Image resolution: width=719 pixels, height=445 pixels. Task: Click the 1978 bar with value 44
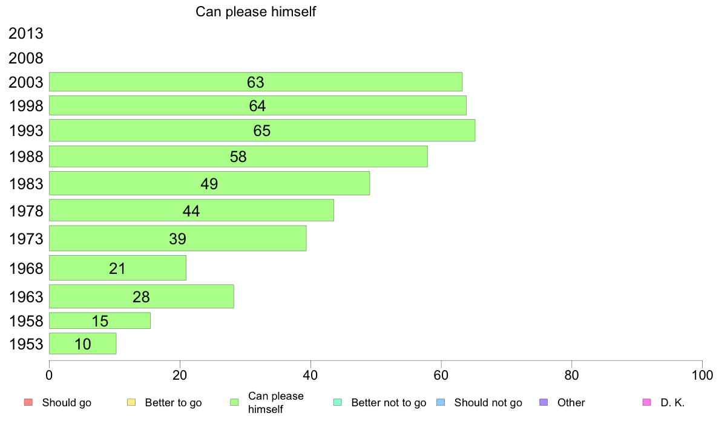point(191,210)
